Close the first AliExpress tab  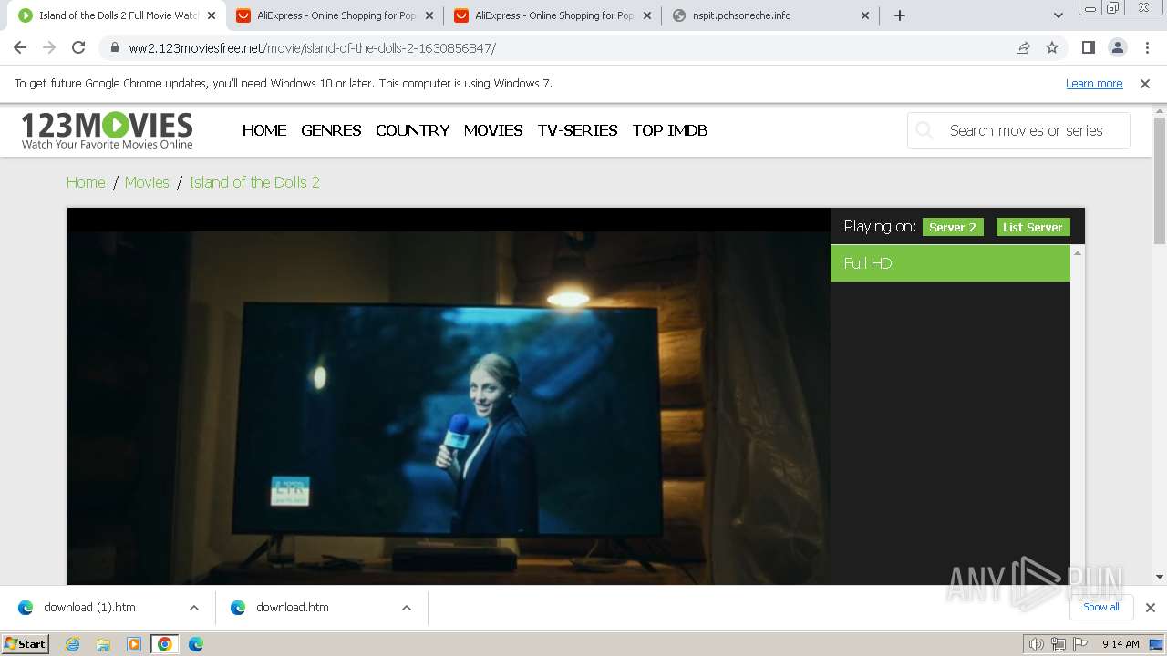tap(429, 15)
